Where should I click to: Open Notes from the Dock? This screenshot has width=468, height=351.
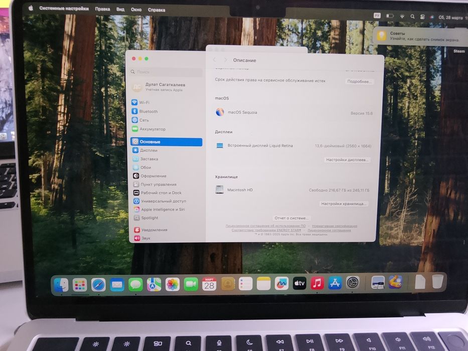coord(263,283)
